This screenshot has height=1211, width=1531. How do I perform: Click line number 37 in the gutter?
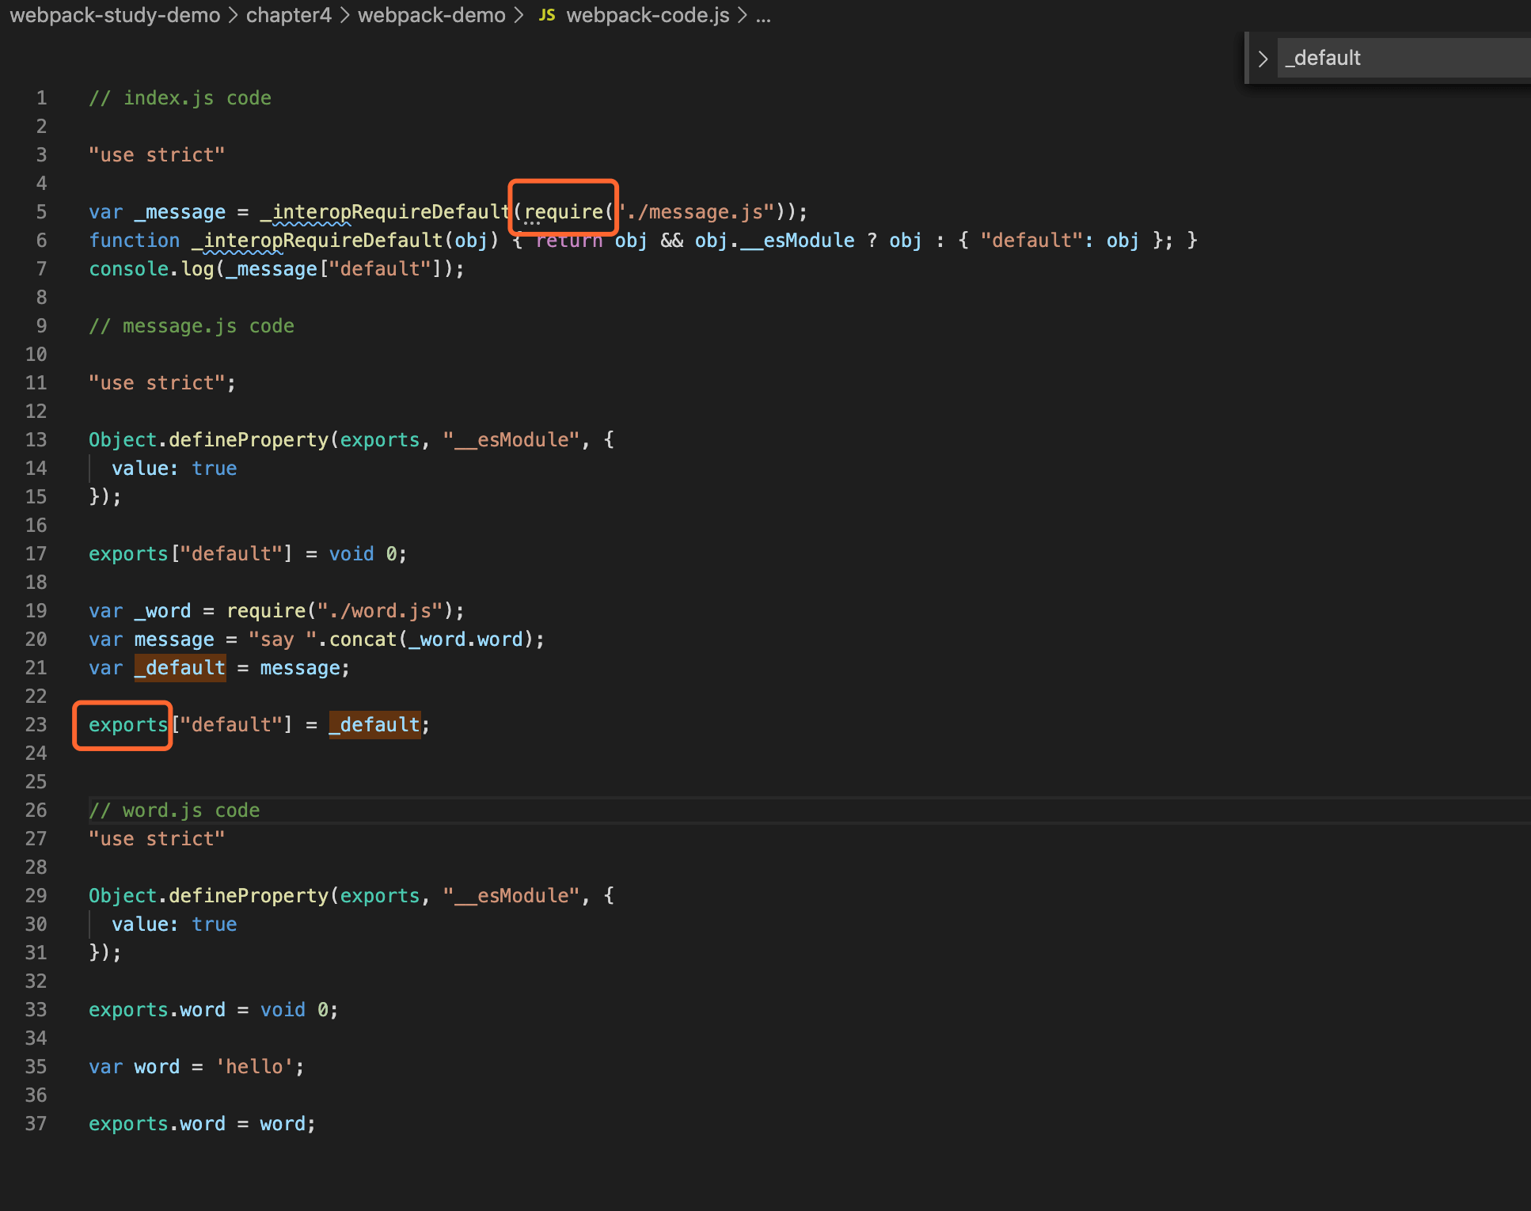coord(36,1124)
